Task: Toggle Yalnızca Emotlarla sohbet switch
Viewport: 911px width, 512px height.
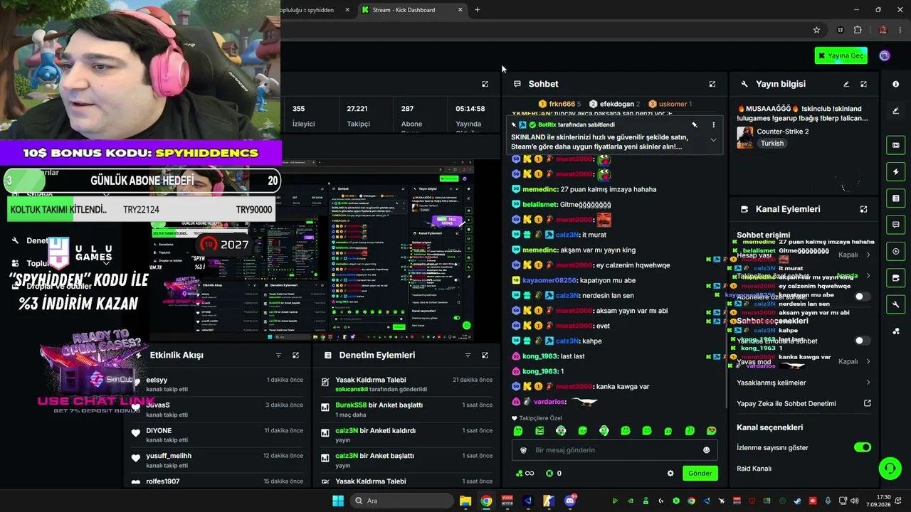Action: click(863, 341)
